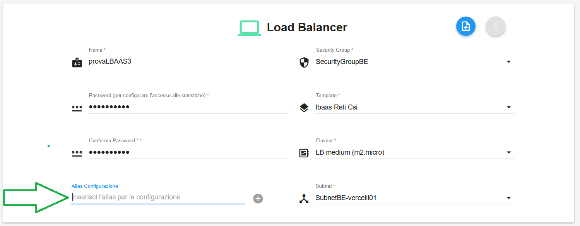Focus the Conferma Password input field
Image resolution: width=580 pixels, height=226 pixels.
(188, 152)
